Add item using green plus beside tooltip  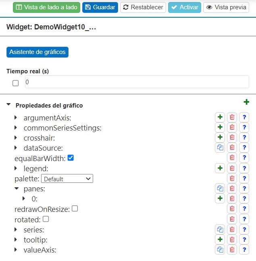(220, 239)
